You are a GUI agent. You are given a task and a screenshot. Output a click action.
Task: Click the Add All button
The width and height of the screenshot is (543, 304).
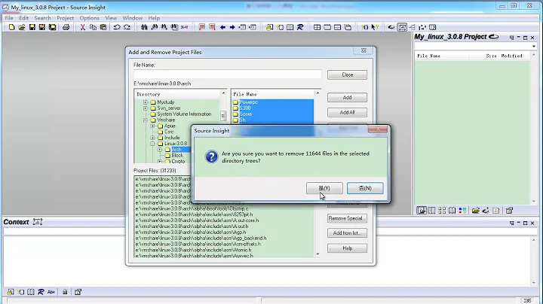(348, 113)
